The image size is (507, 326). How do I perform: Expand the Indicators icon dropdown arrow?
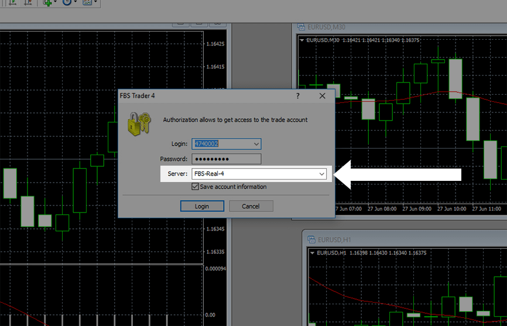click(x=55, y=2)
